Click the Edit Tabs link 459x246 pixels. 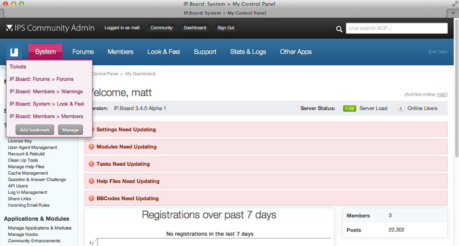(438, 52)
